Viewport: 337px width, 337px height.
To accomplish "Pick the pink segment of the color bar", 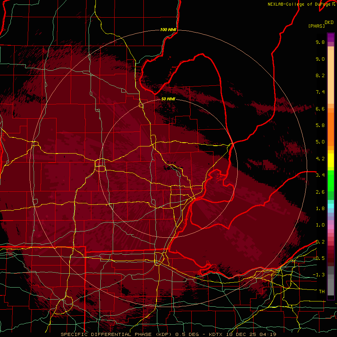I will click(x=331, y=227).
